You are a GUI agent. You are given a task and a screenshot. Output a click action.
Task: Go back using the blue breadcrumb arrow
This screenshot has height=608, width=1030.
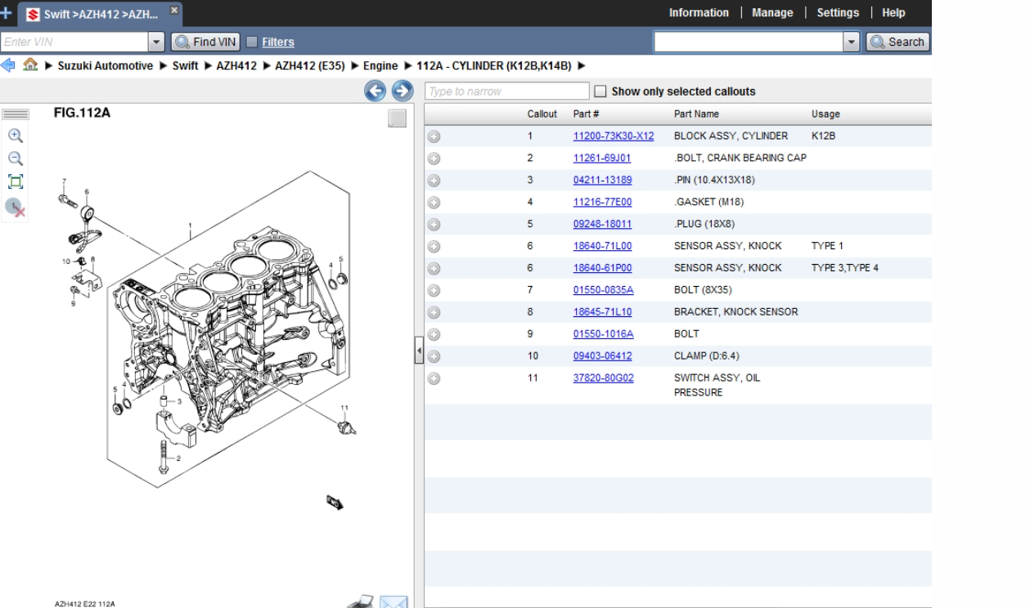[x=8, y=65]
